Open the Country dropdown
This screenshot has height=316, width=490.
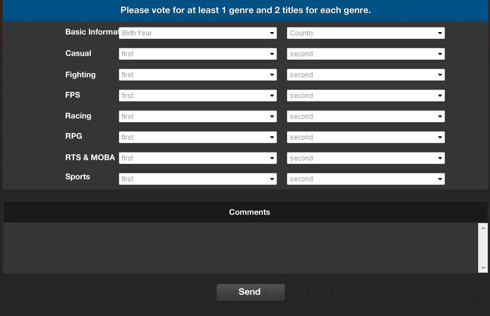tap(365, 33)
